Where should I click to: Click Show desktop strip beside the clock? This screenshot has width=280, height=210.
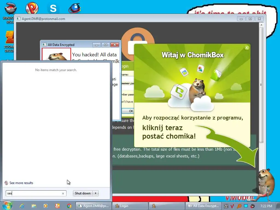(278, 206)
